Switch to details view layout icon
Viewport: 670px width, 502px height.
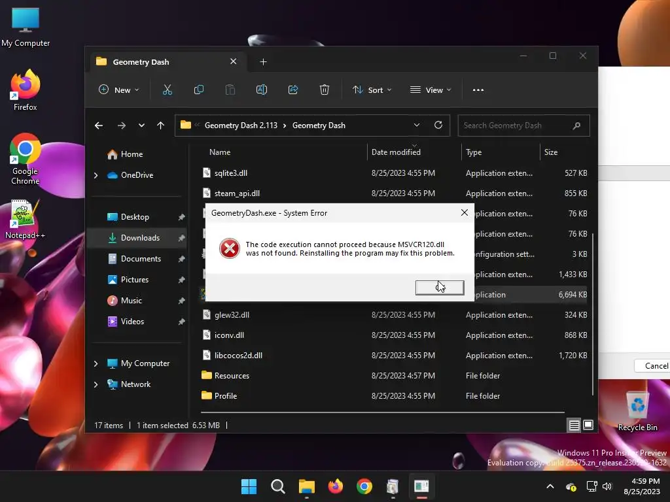coord(574,425)
